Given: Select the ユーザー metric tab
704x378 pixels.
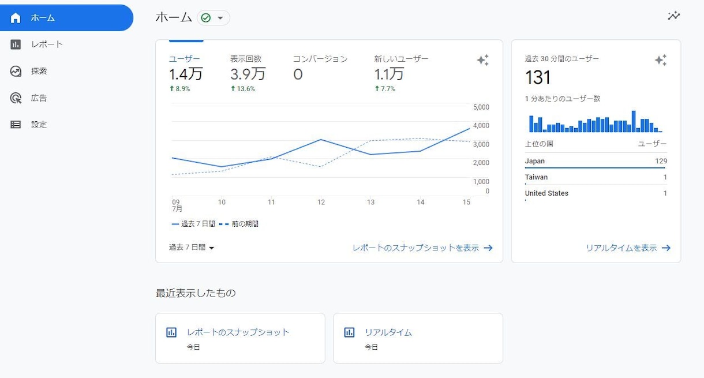Looking at the screenshot, I should (186, 73).
